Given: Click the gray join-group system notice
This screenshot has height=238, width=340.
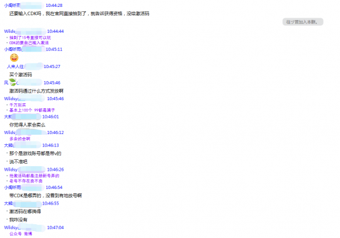Looking at the screenshot, I should click(303, 22).
